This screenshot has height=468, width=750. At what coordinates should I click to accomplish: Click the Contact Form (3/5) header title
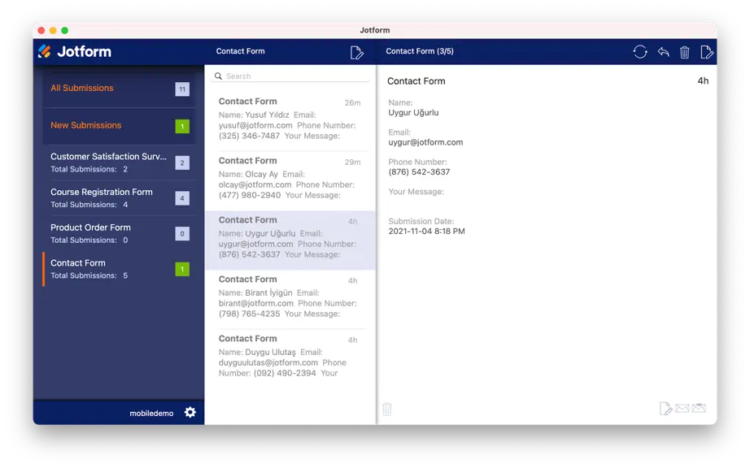420,51
